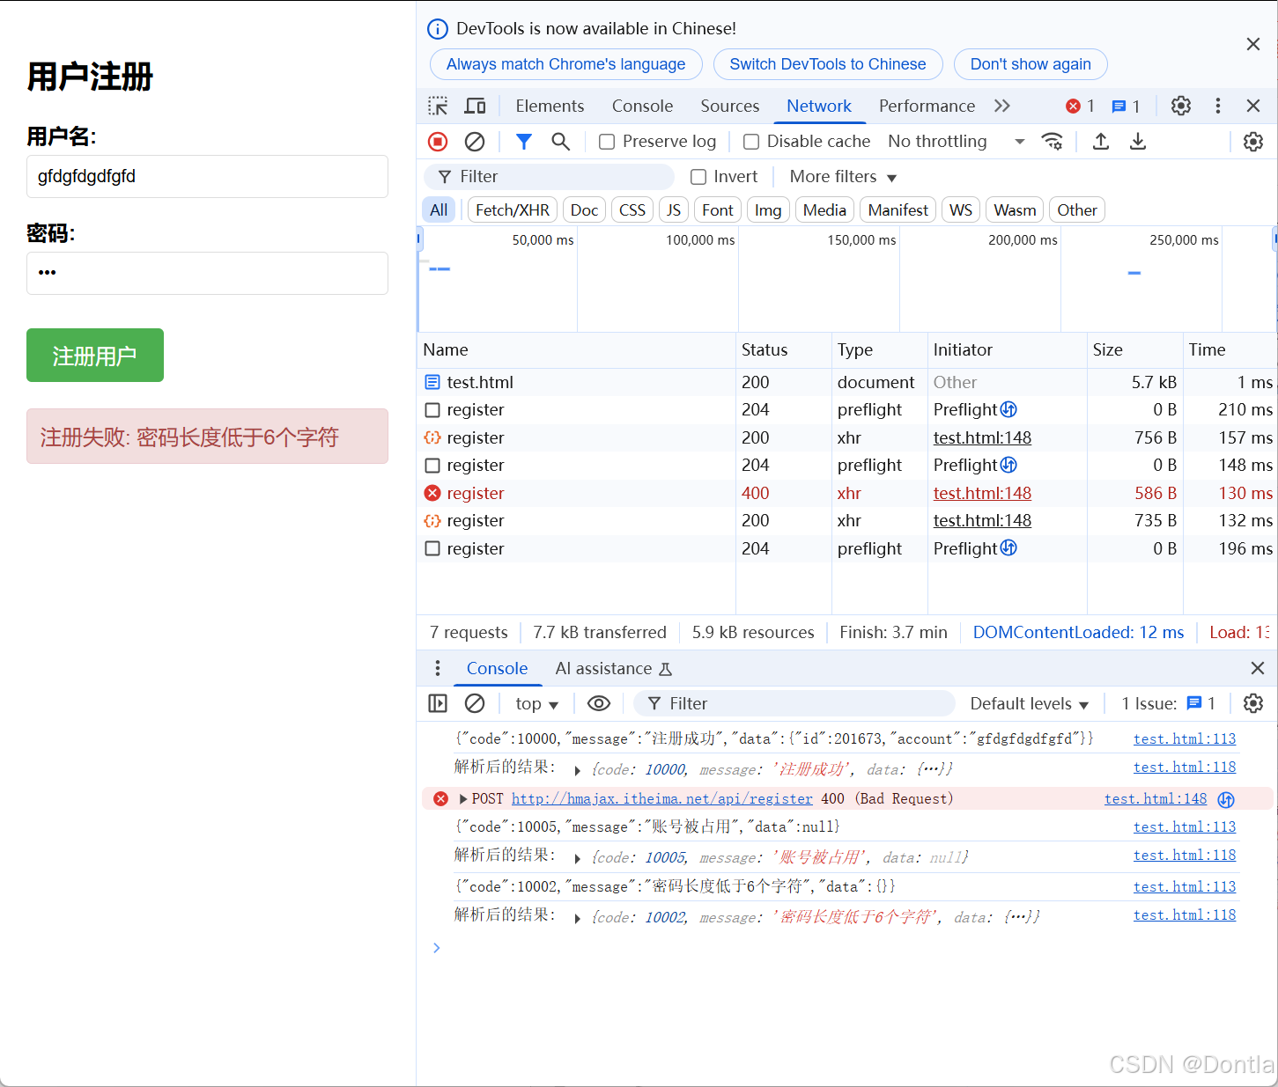Expand parsed object with code 10002
The height and width of the screenshot is (1087, 1278).
(578, 918)
